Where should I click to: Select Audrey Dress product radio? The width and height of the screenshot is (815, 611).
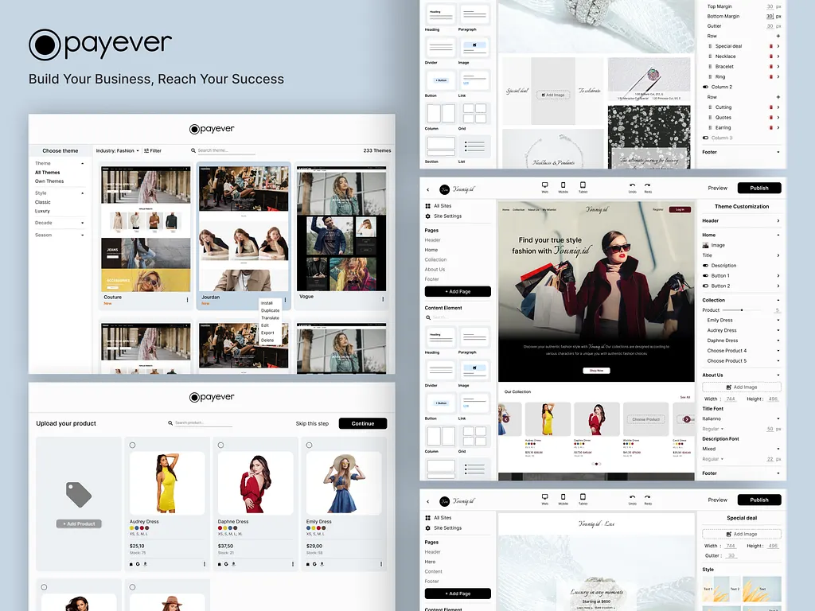tap(133, 446)
